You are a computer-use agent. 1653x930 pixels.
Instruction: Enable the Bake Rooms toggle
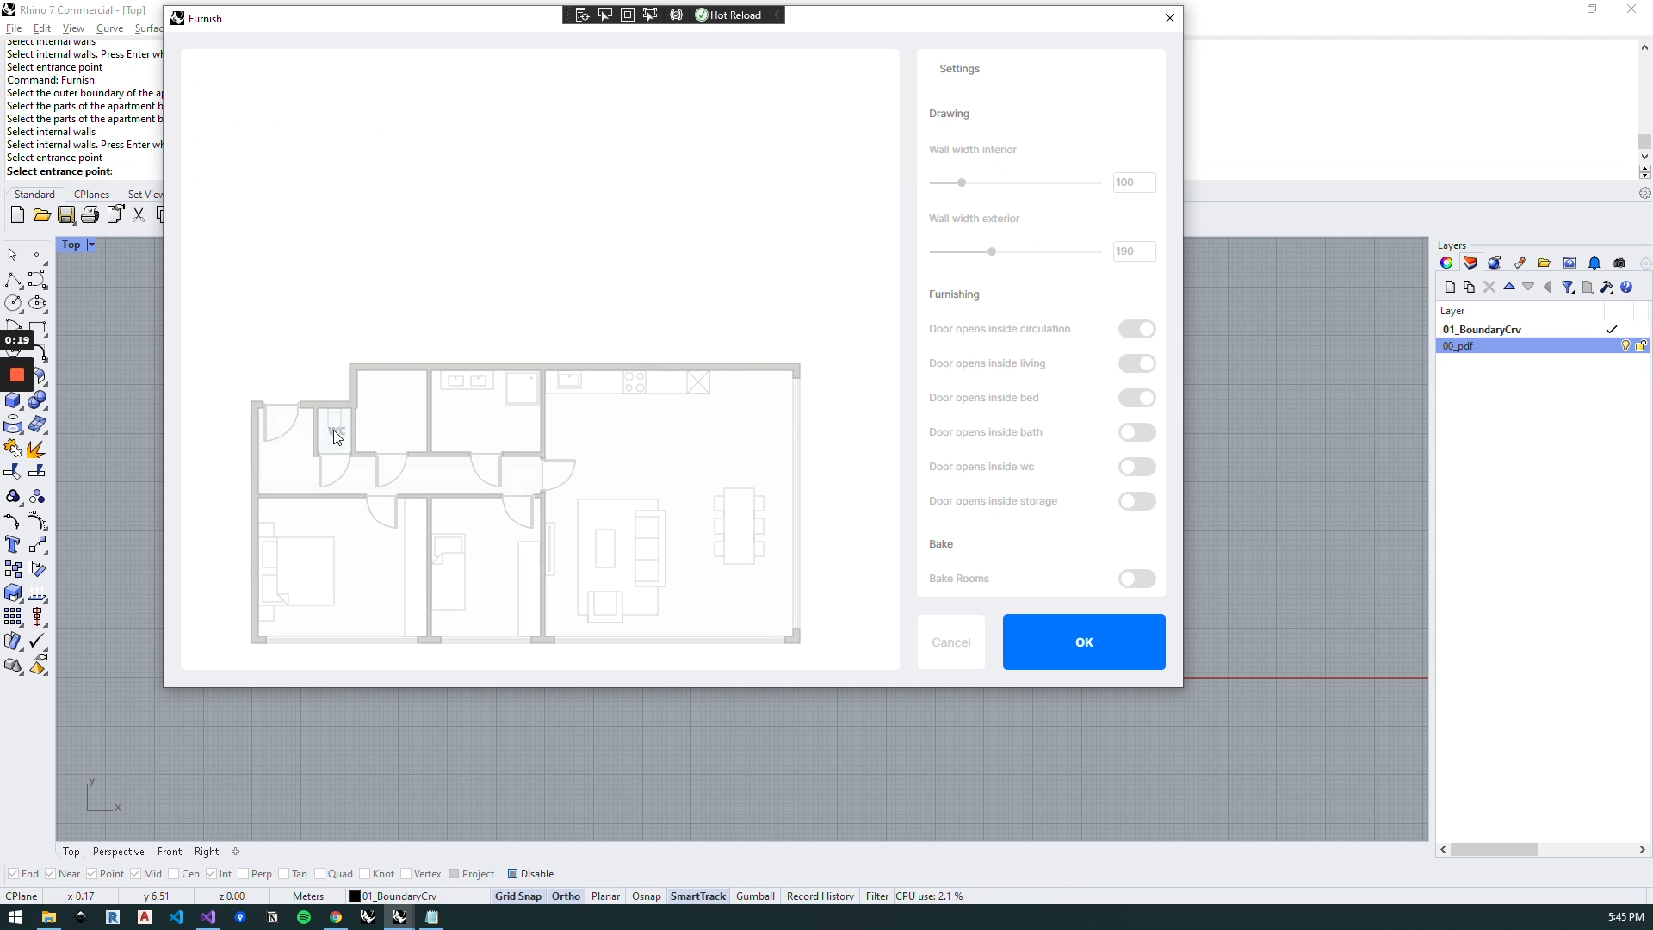[1136, 579]
